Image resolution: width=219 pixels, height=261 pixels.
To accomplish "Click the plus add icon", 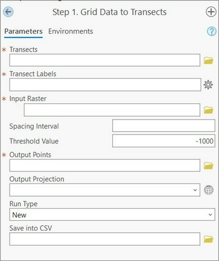I will tap(211, 12).
